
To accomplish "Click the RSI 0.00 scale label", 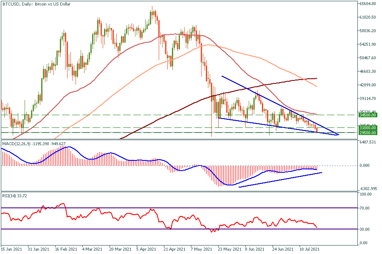I will (x=364, y=243).
